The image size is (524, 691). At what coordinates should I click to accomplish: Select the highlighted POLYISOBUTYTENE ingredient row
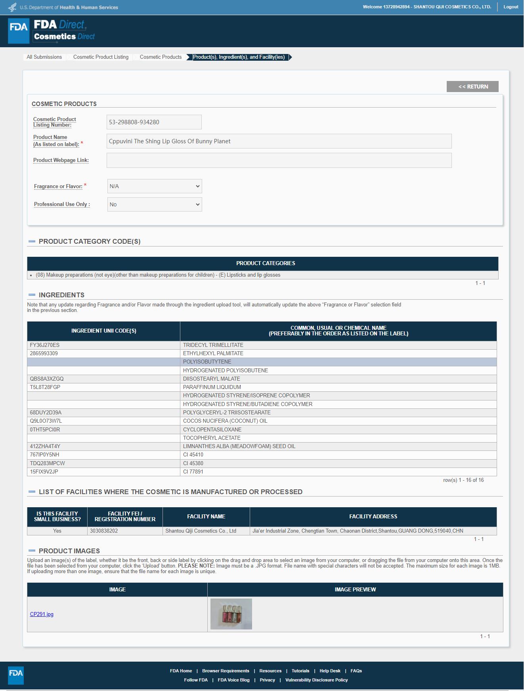tap(262, 362)
